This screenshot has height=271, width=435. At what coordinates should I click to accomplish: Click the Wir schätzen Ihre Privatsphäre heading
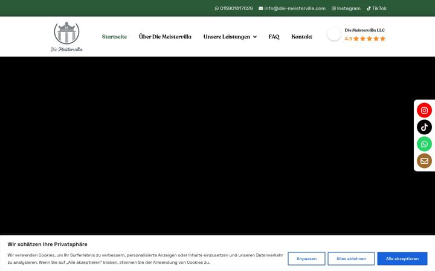(x=48, y=244)
